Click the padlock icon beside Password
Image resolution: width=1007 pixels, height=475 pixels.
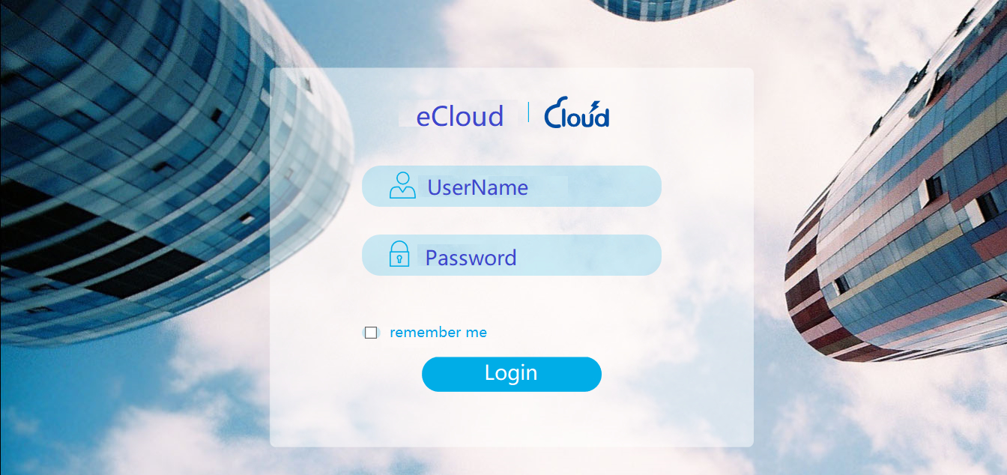[x=399, y=255]
